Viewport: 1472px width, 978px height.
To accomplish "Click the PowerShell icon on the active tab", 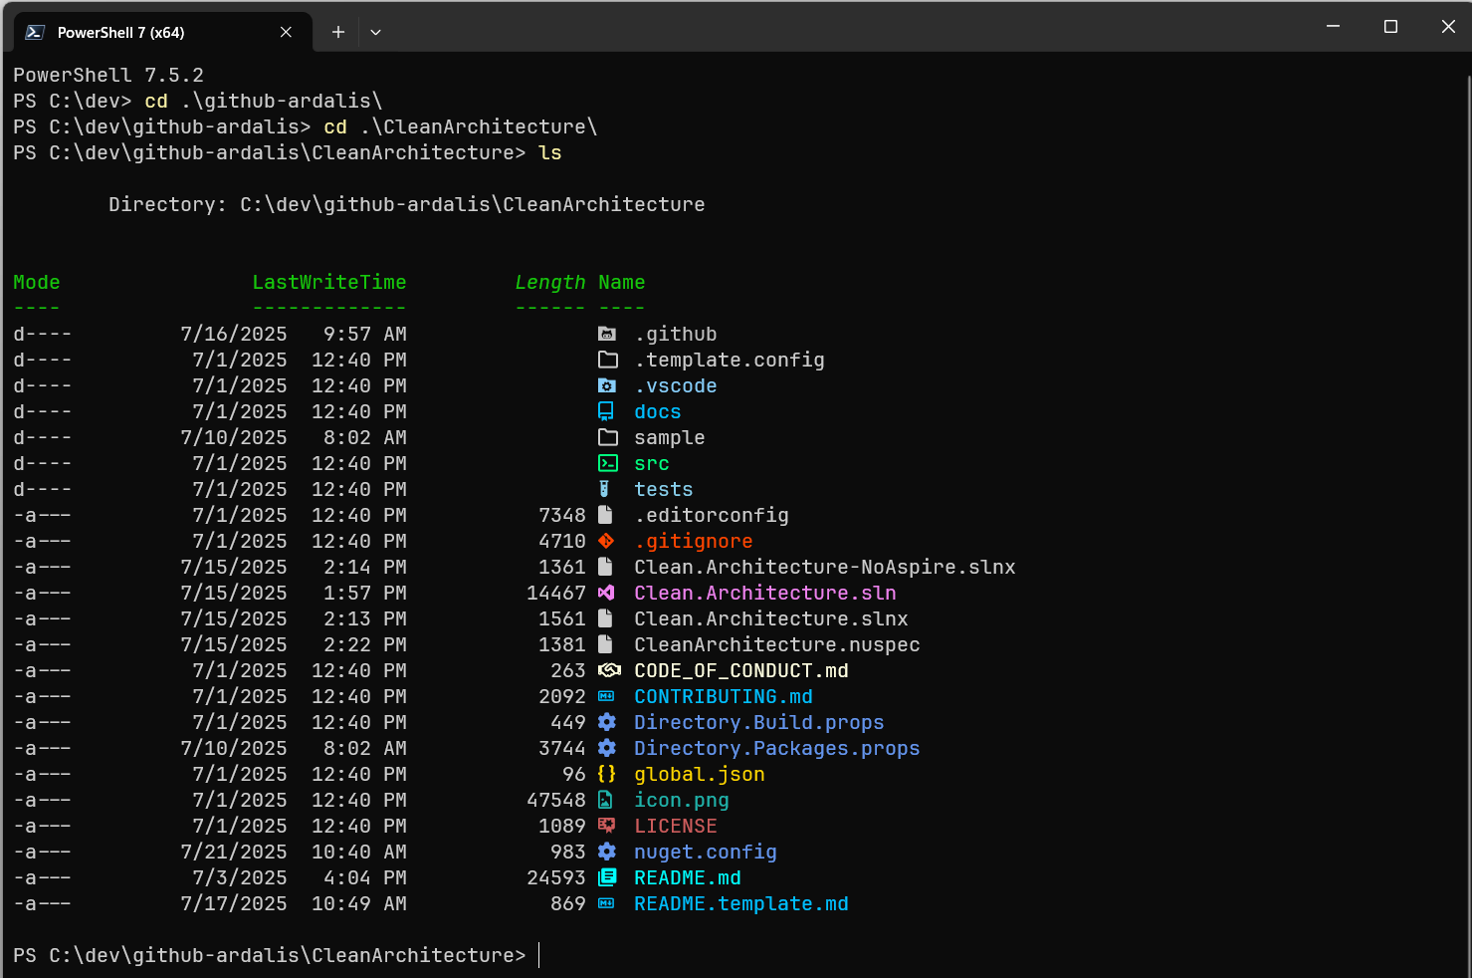I will [x=34, y=32].
